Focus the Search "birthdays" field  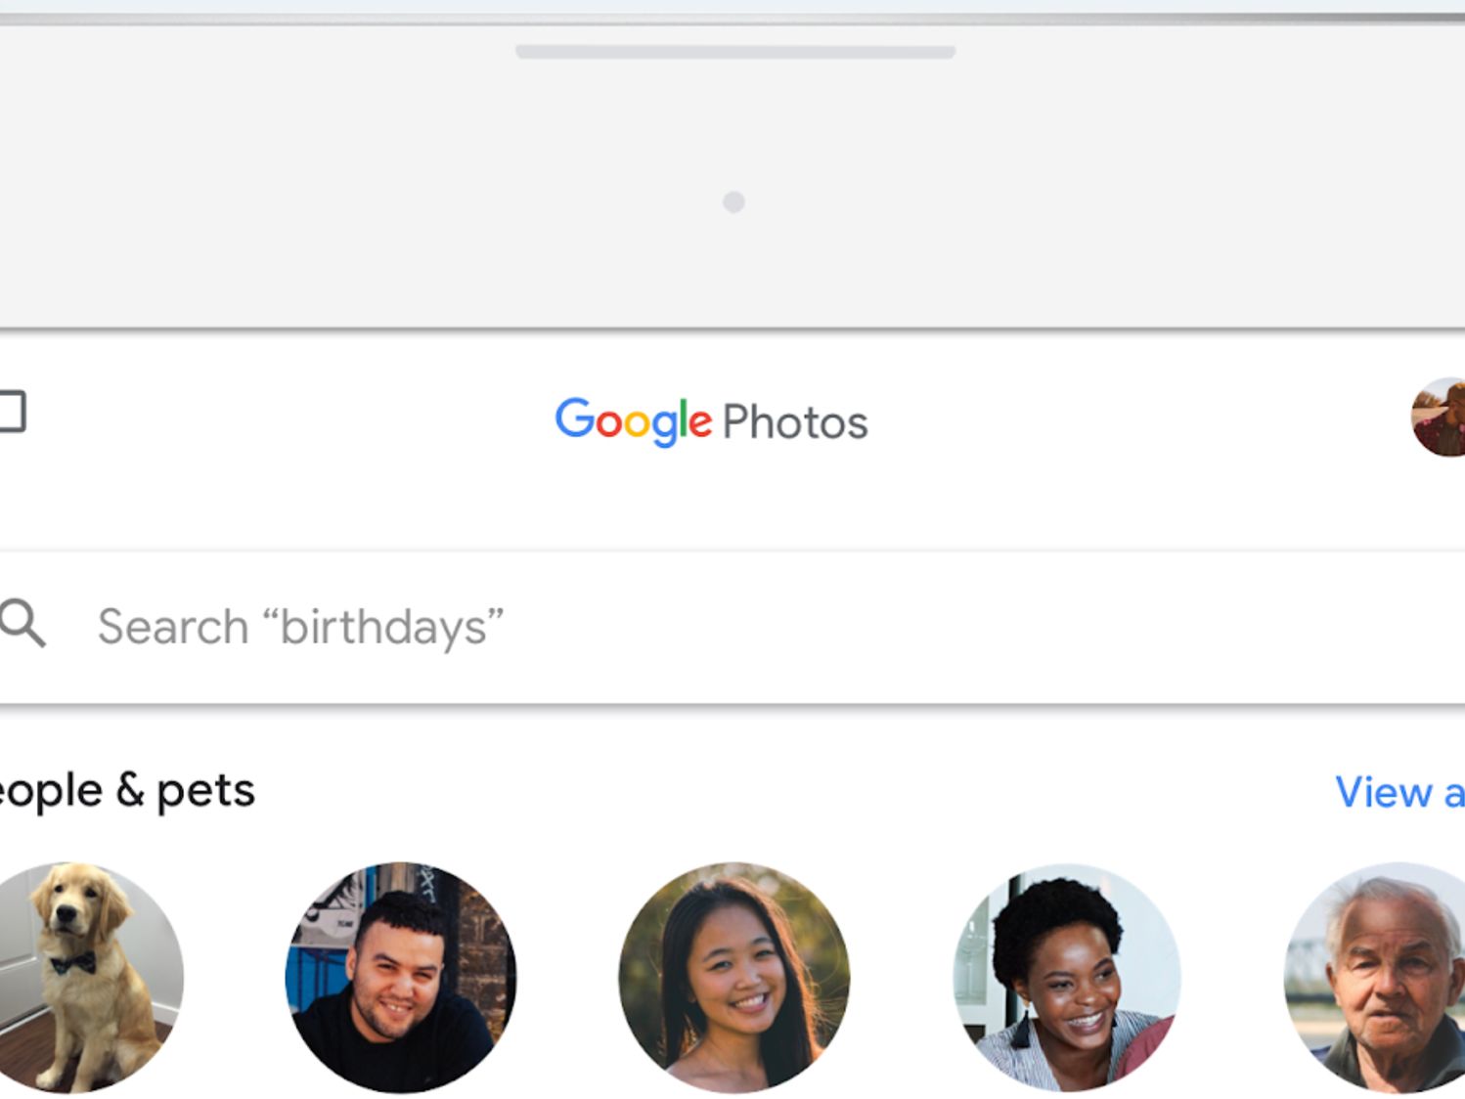(x=299, y=627)
